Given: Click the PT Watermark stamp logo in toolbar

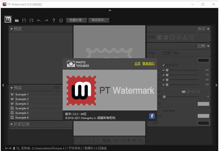Looking at the screenshot, I should [8, 19].
